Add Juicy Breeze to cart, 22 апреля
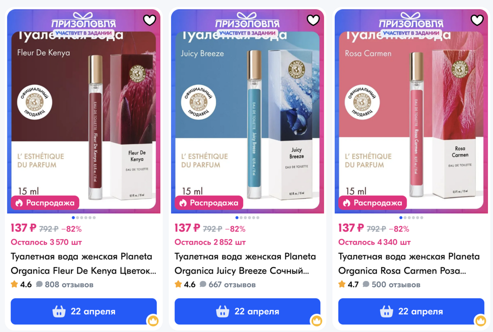Screen dimensions: 493x332 coord(247,311)
